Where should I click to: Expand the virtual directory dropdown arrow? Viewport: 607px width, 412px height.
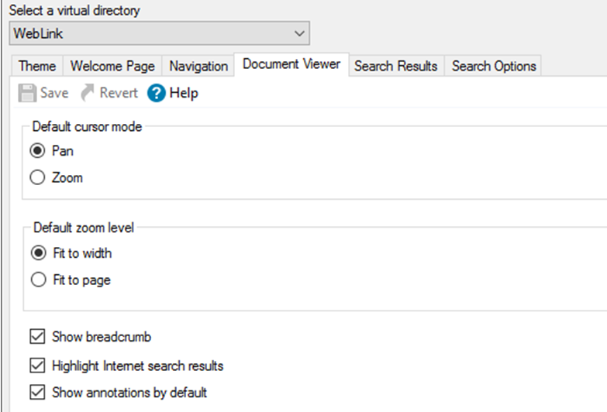coord(299,33)
